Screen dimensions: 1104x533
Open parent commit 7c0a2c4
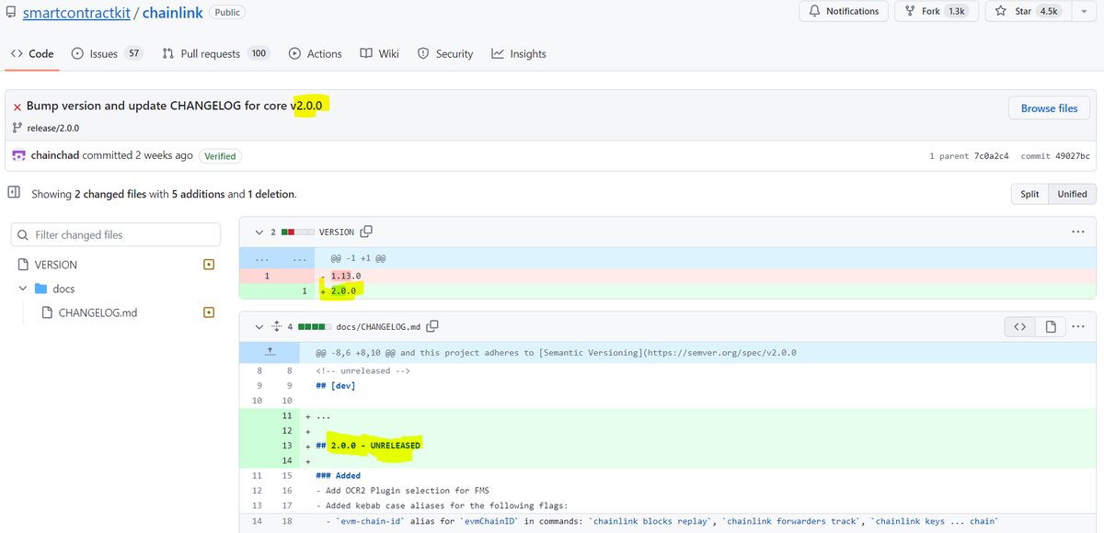point(992,156)
